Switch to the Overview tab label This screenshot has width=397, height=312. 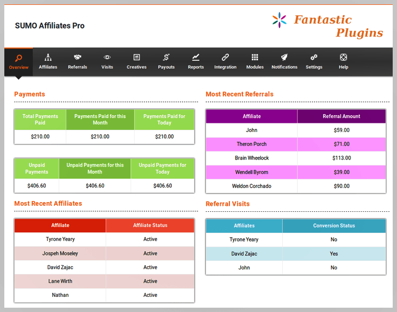pos(19,67)
